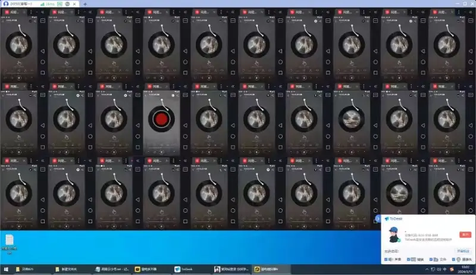Image resolution: width=476 pixels, height=275 pixels.
Task: Click the HD quality icon on D050 session tab
Action: [60, 4]
